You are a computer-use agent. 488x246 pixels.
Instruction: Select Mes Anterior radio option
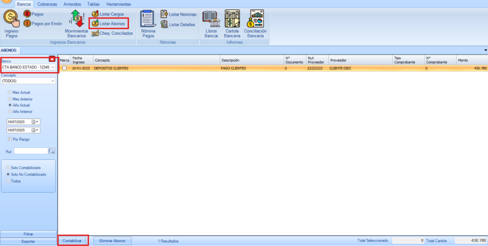pos(10,98)
